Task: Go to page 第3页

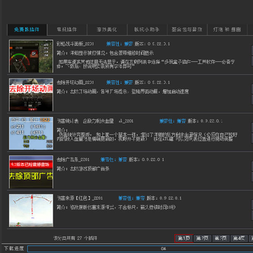Action: [221, 238]
